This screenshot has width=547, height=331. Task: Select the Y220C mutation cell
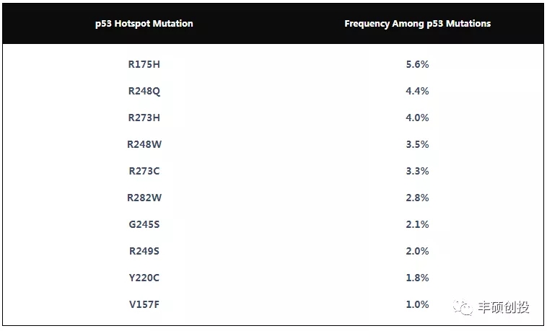[144, 278]
